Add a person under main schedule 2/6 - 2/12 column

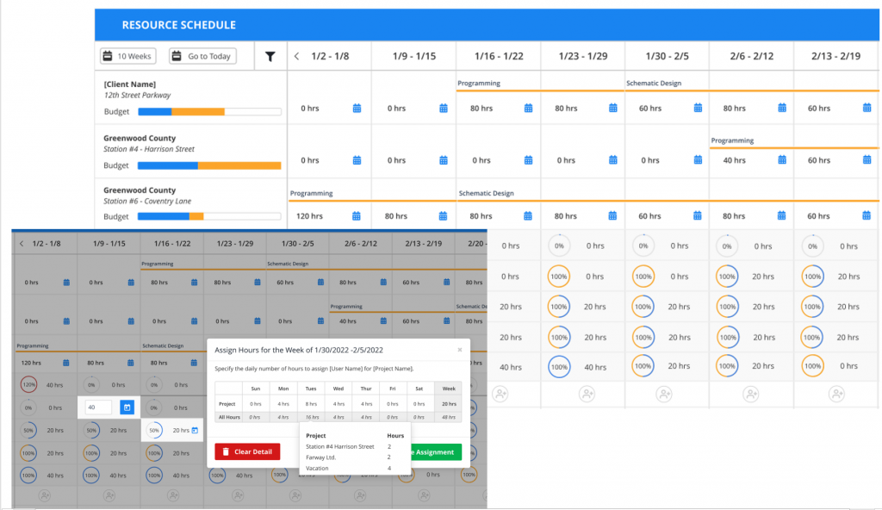click(x=751, y=394)
